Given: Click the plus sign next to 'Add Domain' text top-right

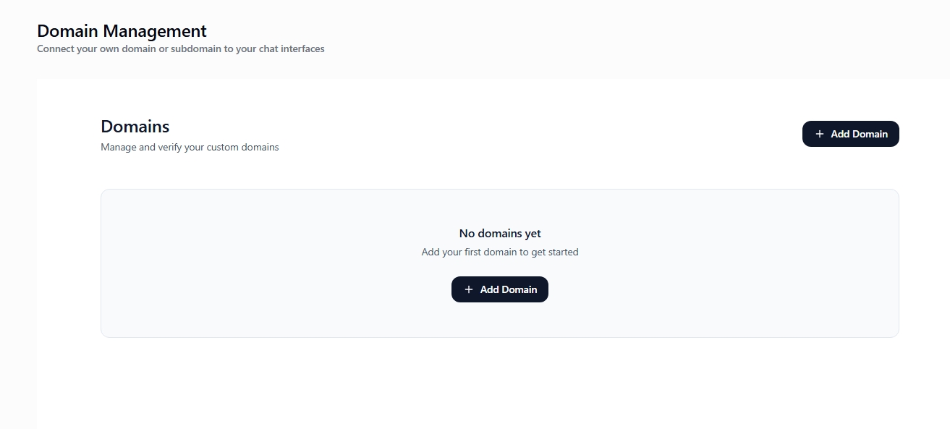Looking at the screenshot, I should (819, 134).
